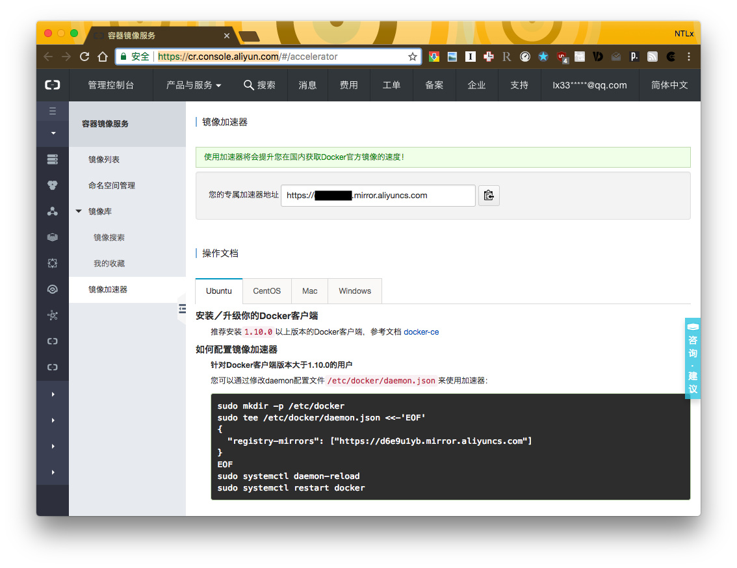Screen dimensions: 737x568
Task: Copy the accelerator address with the clipboard icon
Action: coord(489,195)
